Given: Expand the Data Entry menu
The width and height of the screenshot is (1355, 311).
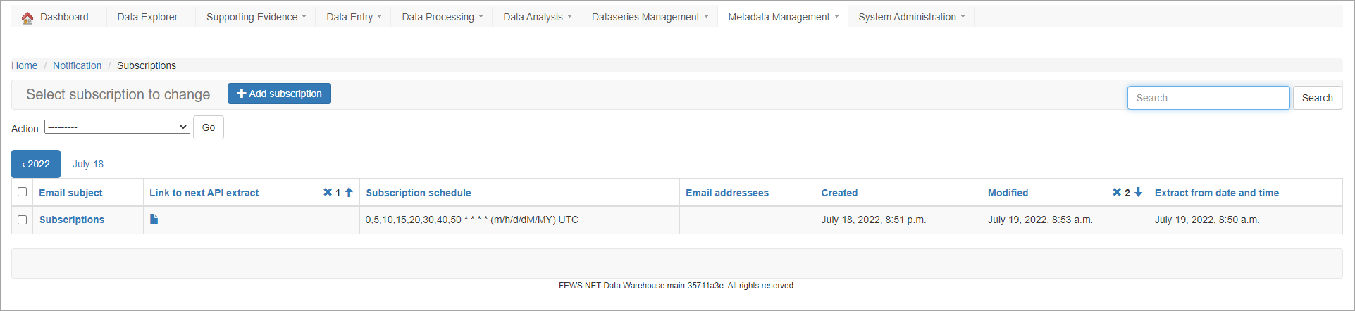Looking at the screenshot, I should pyautogui.click(x=354, y=17).
